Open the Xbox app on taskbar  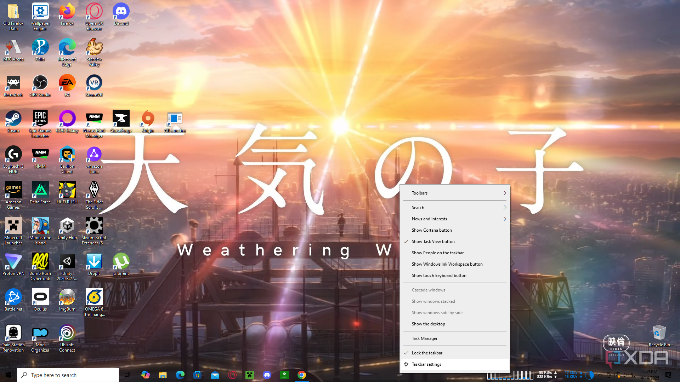pyautogui.click(x=284, y=375)
